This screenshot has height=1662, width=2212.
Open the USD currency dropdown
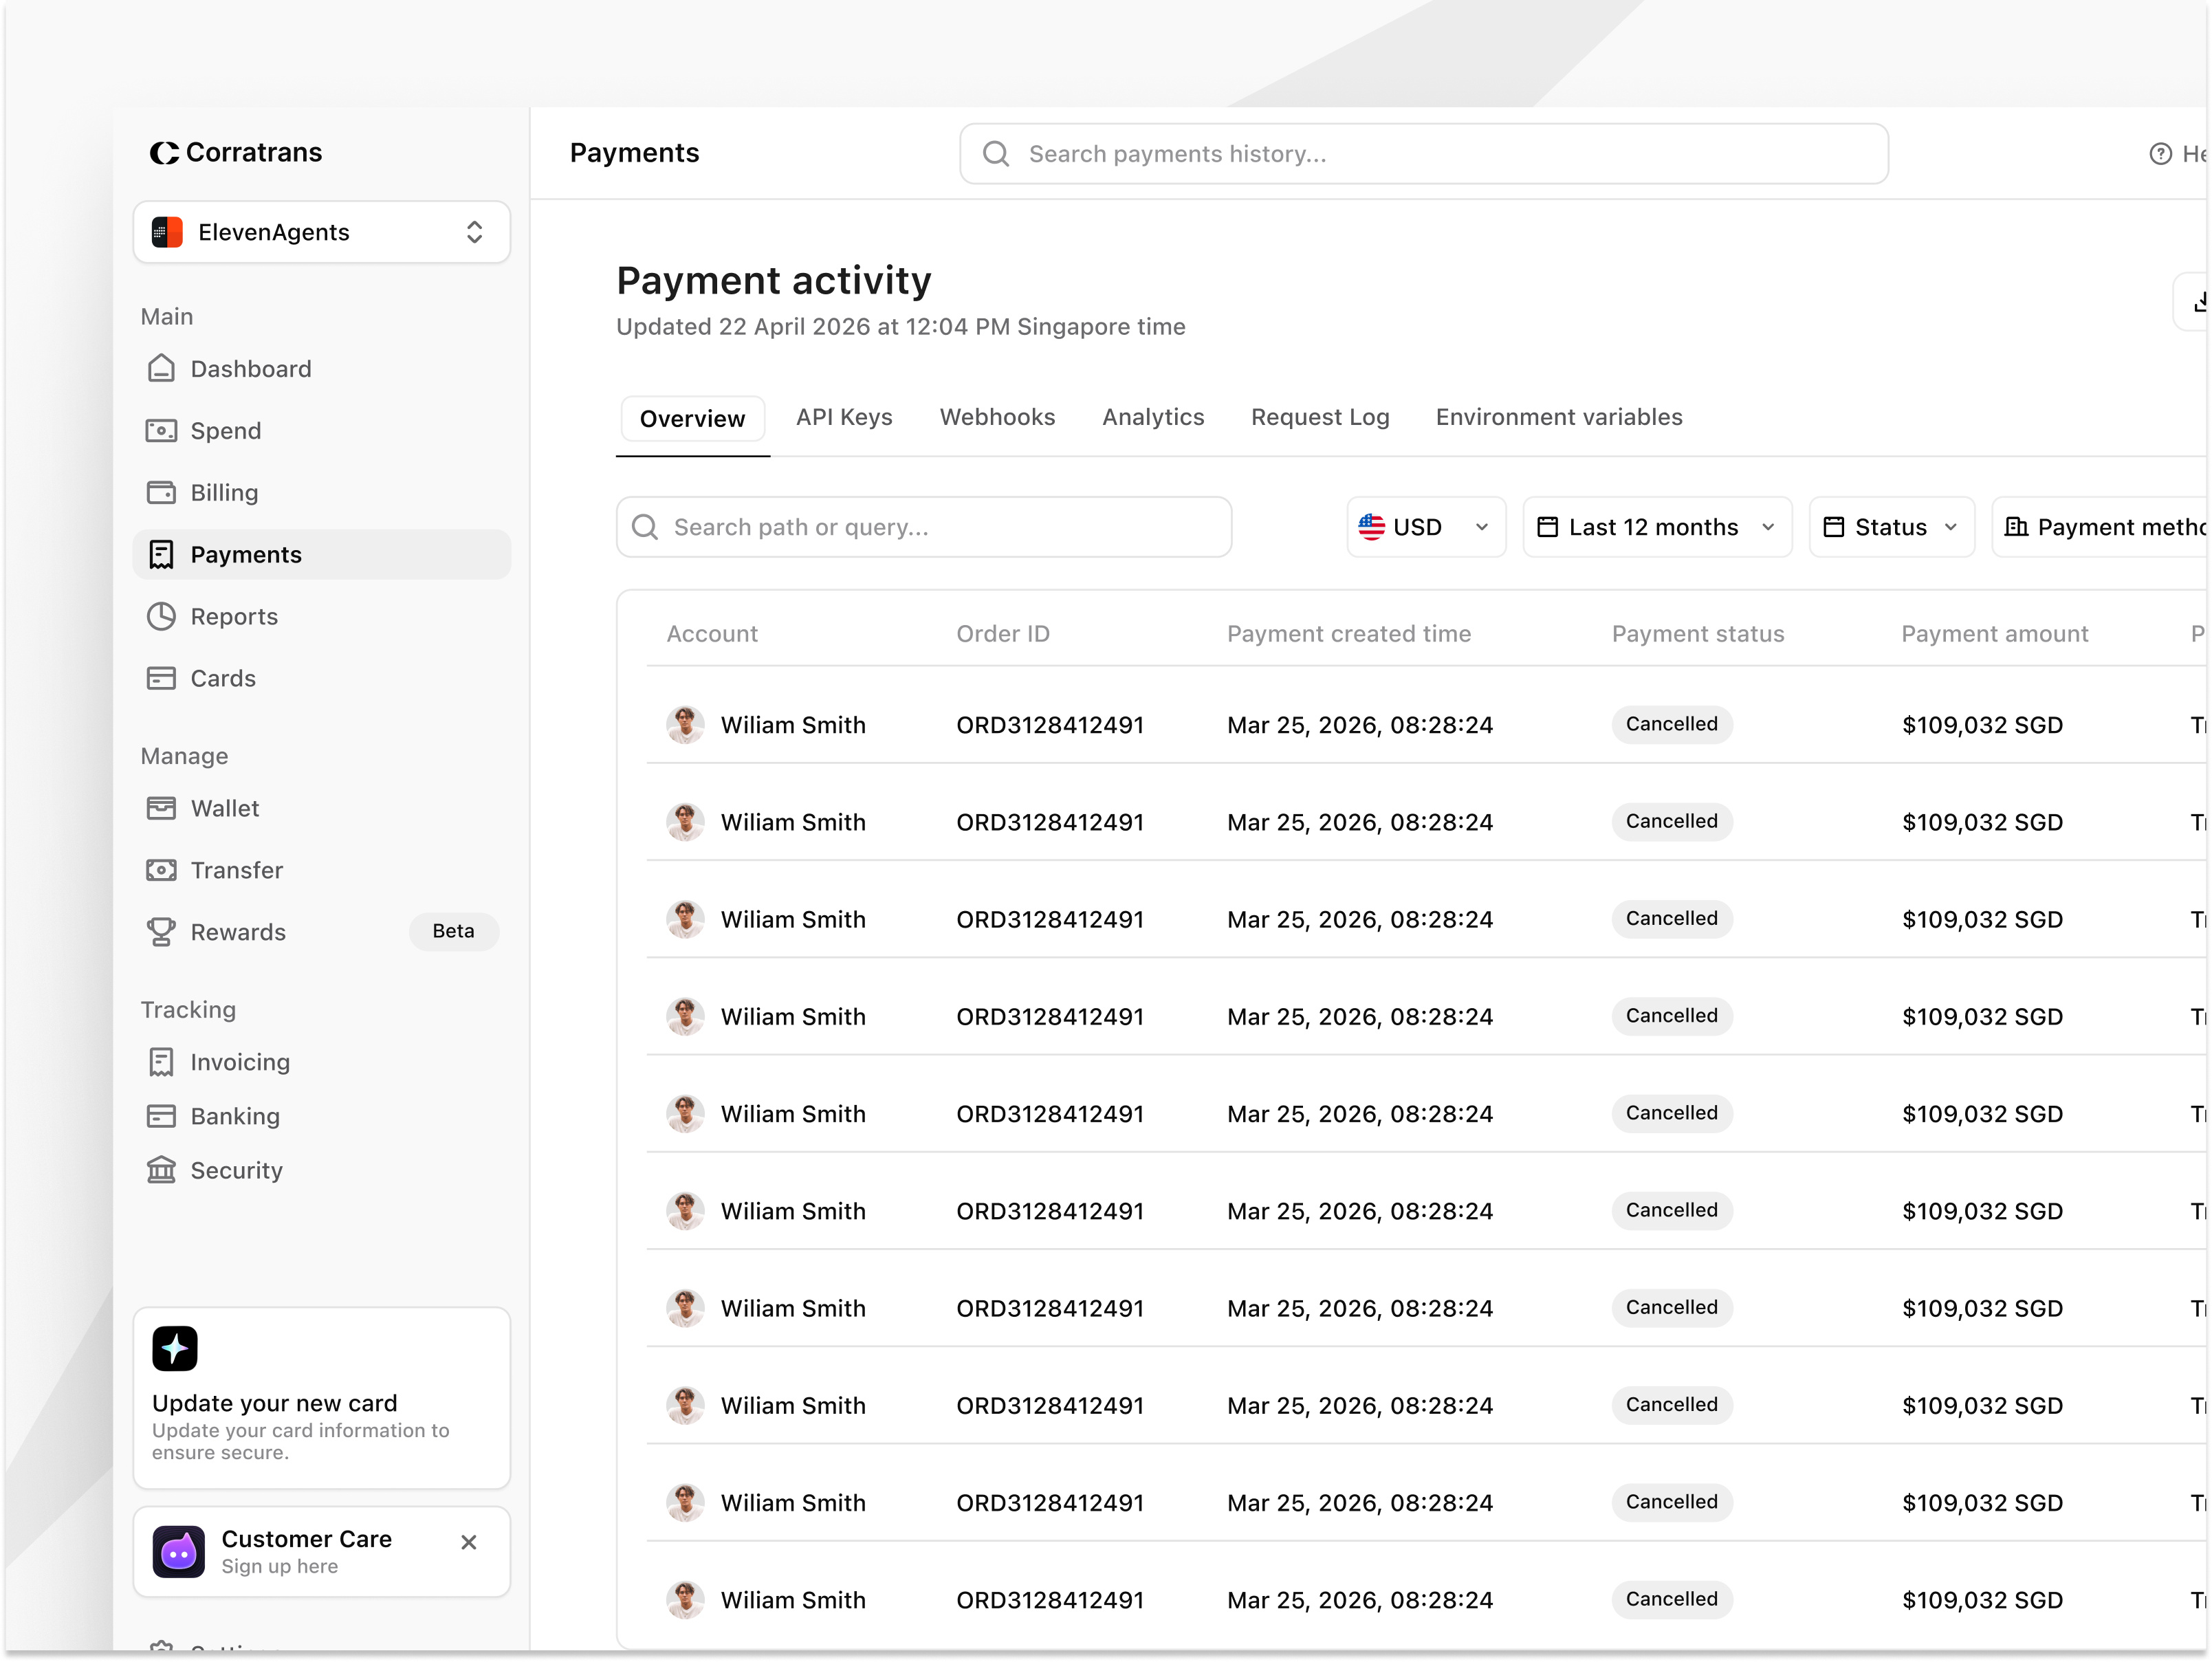(x=1426, y=527)
